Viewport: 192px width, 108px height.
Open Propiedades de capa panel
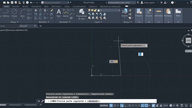coord(82,14)
